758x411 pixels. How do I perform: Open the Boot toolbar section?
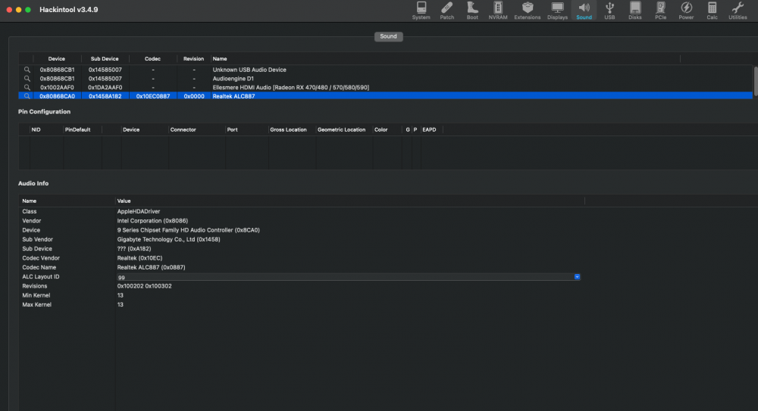tap(472, 10)
